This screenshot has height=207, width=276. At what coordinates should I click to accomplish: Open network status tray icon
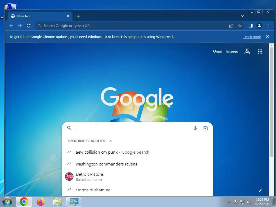[x=242, y=202]
